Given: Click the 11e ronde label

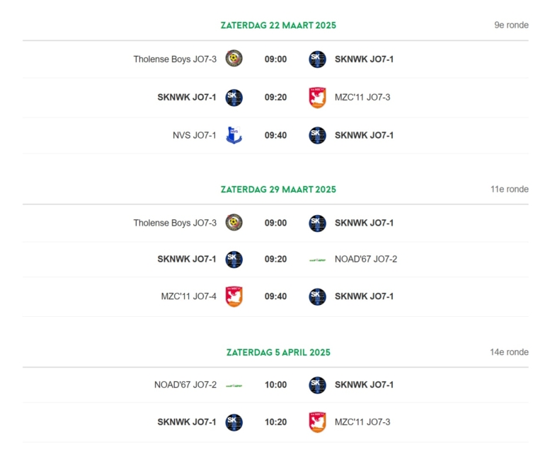Looking at the screenshot, I should [x=510, y=189].
